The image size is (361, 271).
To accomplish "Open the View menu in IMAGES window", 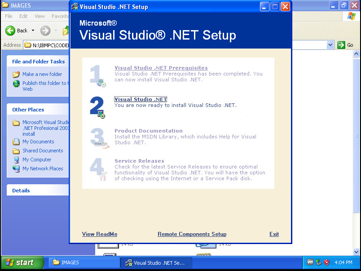I will point(40,16).
